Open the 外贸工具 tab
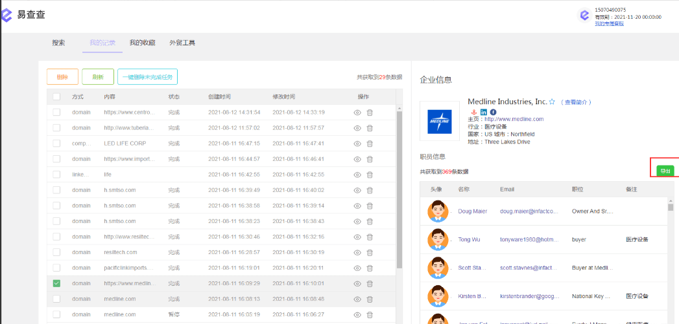The image size is (679, 324). point(182,43)
